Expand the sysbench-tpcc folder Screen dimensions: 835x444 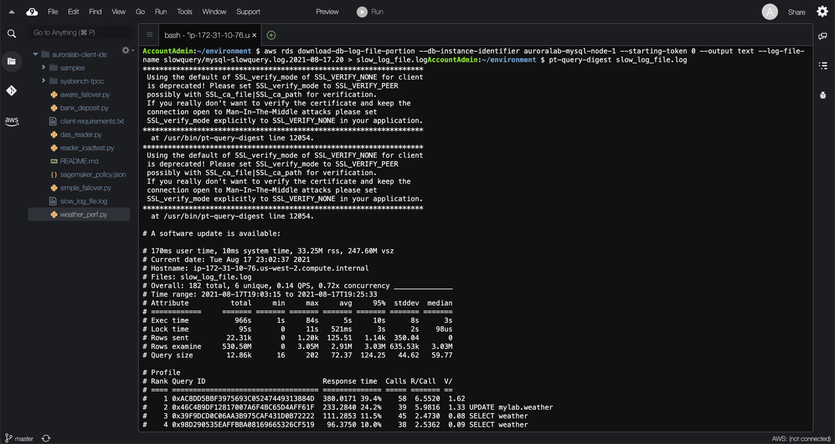tap(43, 81)
